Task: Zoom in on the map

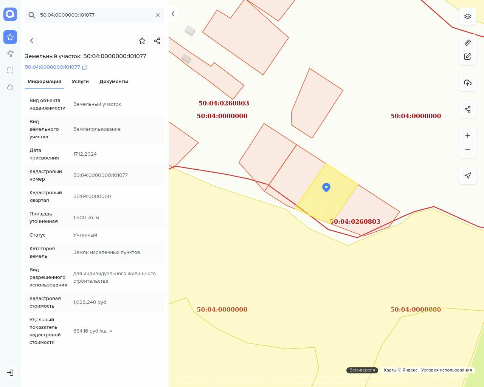Action: [468, 136]
